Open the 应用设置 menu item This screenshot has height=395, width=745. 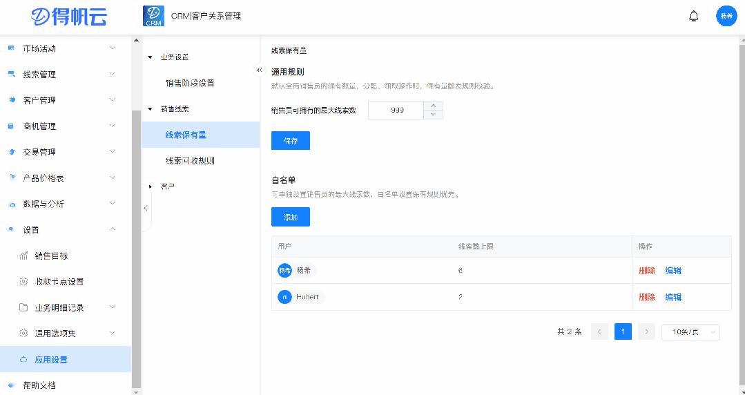pos(66,359)
